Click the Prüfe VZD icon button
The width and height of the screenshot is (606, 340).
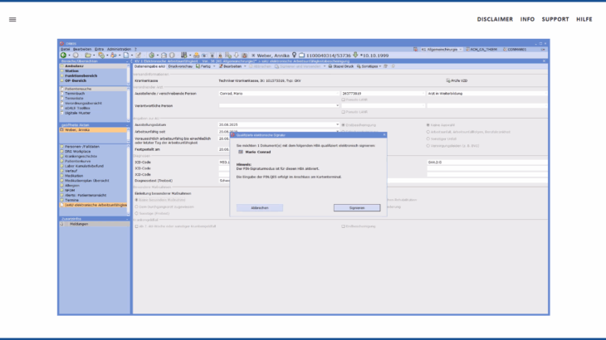[449, 80]
